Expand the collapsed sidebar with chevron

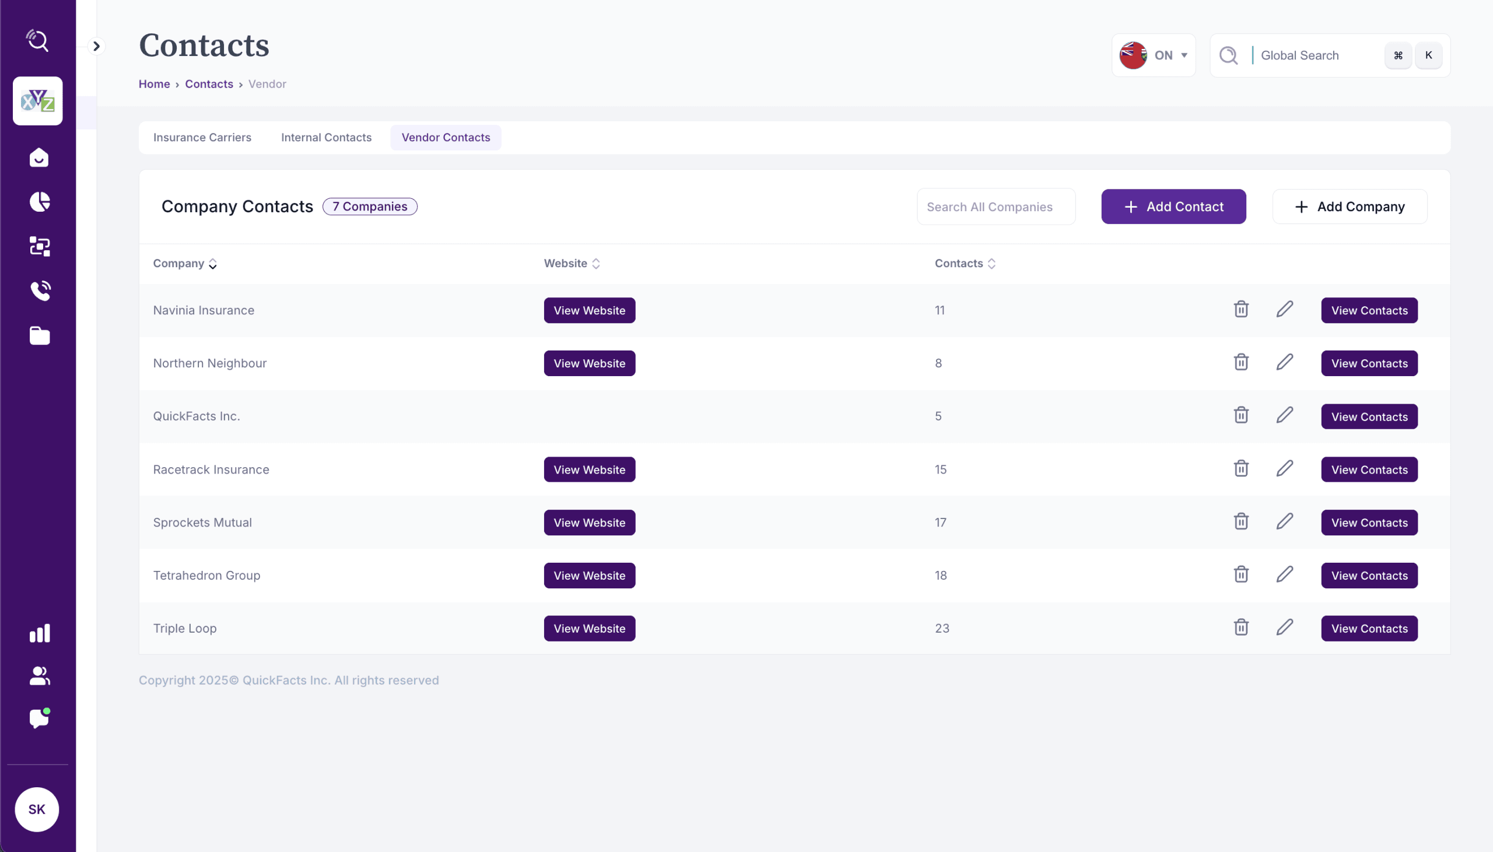97,46
